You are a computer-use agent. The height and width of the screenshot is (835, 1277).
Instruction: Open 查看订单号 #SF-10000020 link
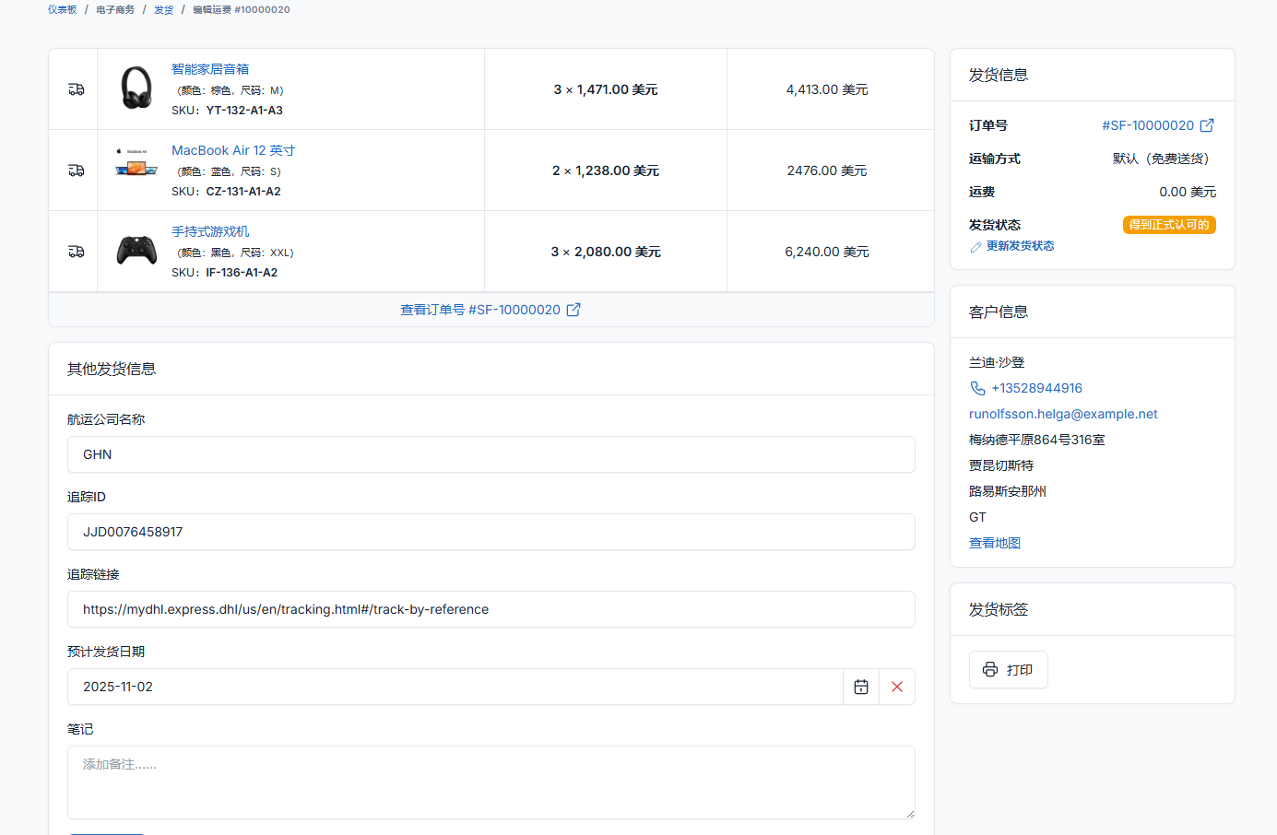[x=490, y=310]
